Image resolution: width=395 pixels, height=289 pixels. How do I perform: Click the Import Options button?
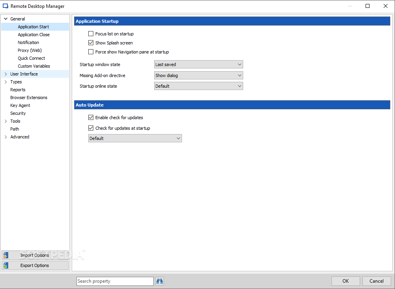click(x=35, y=255)
